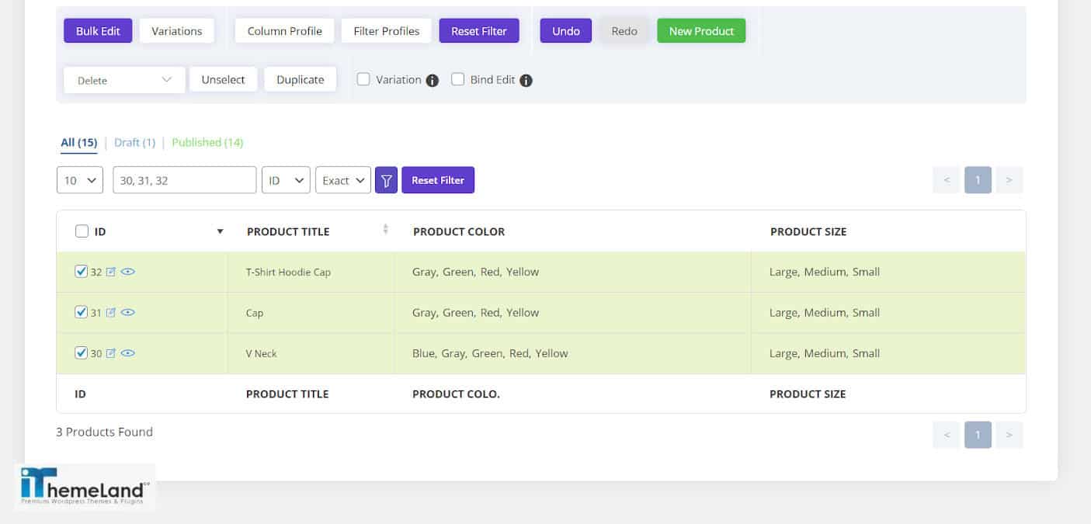The height and width of the screenshot is (524, 1091).
Task: Click eye view icon for product 32
Action: 128,272
